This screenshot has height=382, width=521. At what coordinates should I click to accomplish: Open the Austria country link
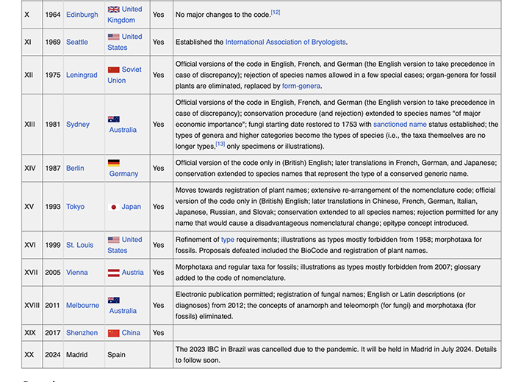pyautogui.click(x=132, y=272)
